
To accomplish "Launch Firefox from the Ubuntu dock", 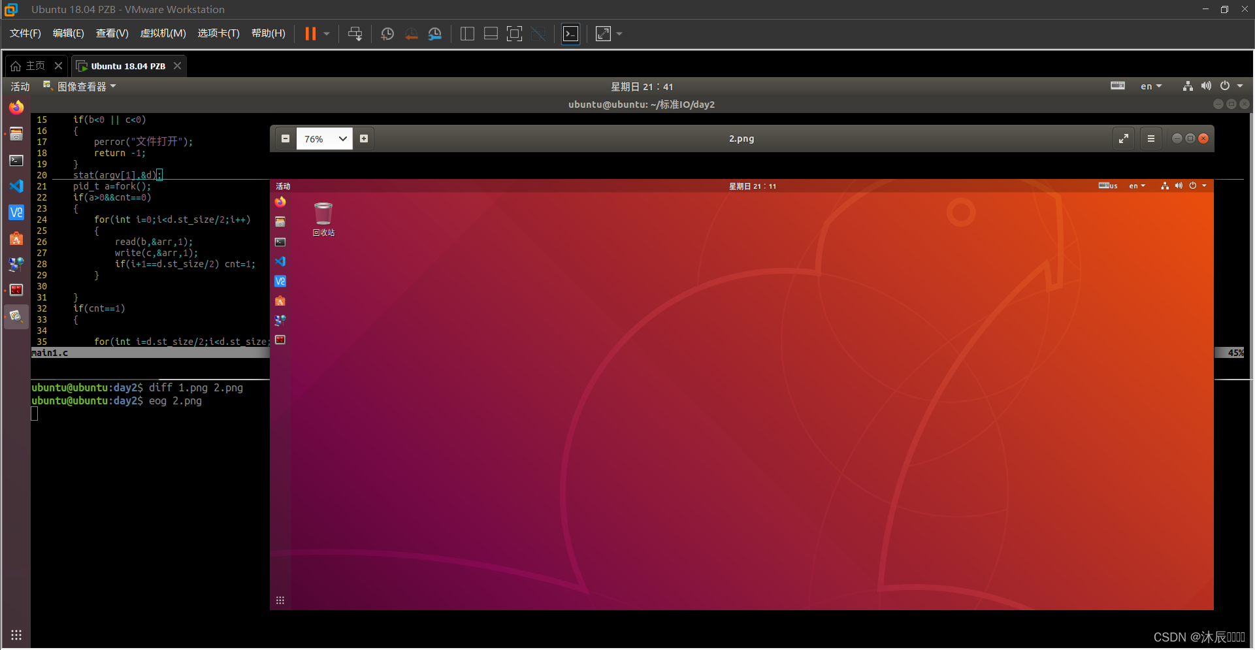I will (x=16, y=107).
